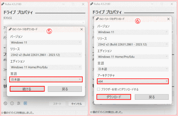The width and height of the screenshot is (178, 116).
Task: Click 続ける button in left dialog
Action: [27, 89]
